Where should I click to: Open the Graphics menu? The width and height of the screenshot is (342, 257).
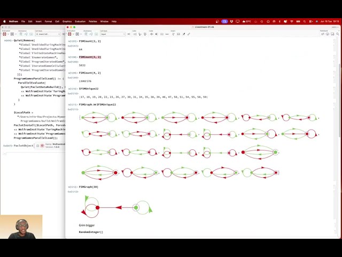pos(67,21)
